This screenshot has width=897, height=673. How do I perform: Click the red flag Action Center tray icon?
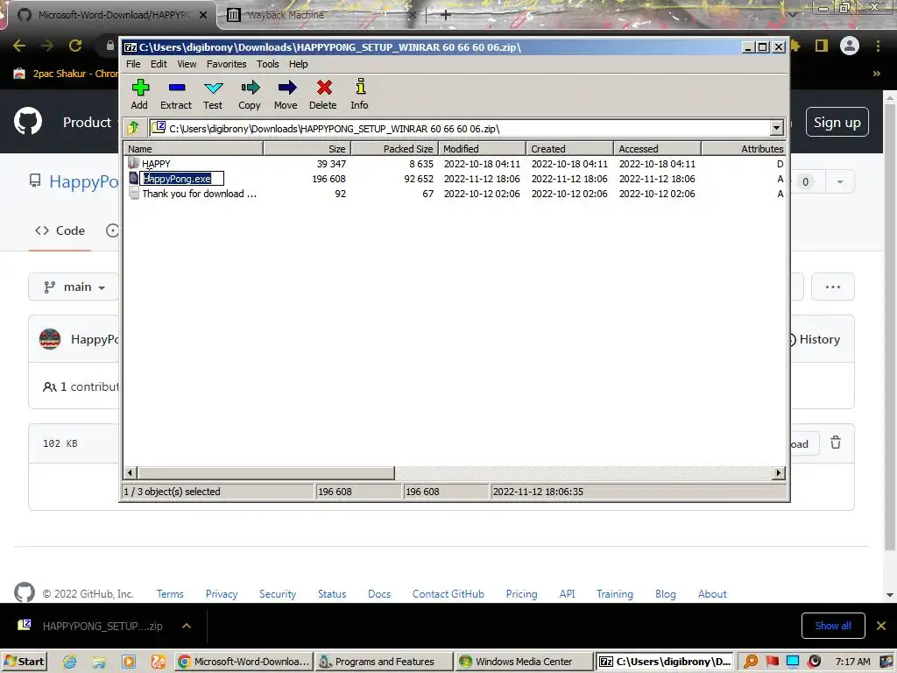773,662
